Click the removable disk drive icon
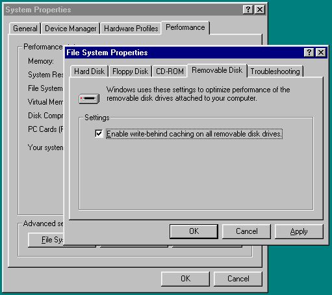This screenshot has height=295, width=332. [x=89, y=99]
